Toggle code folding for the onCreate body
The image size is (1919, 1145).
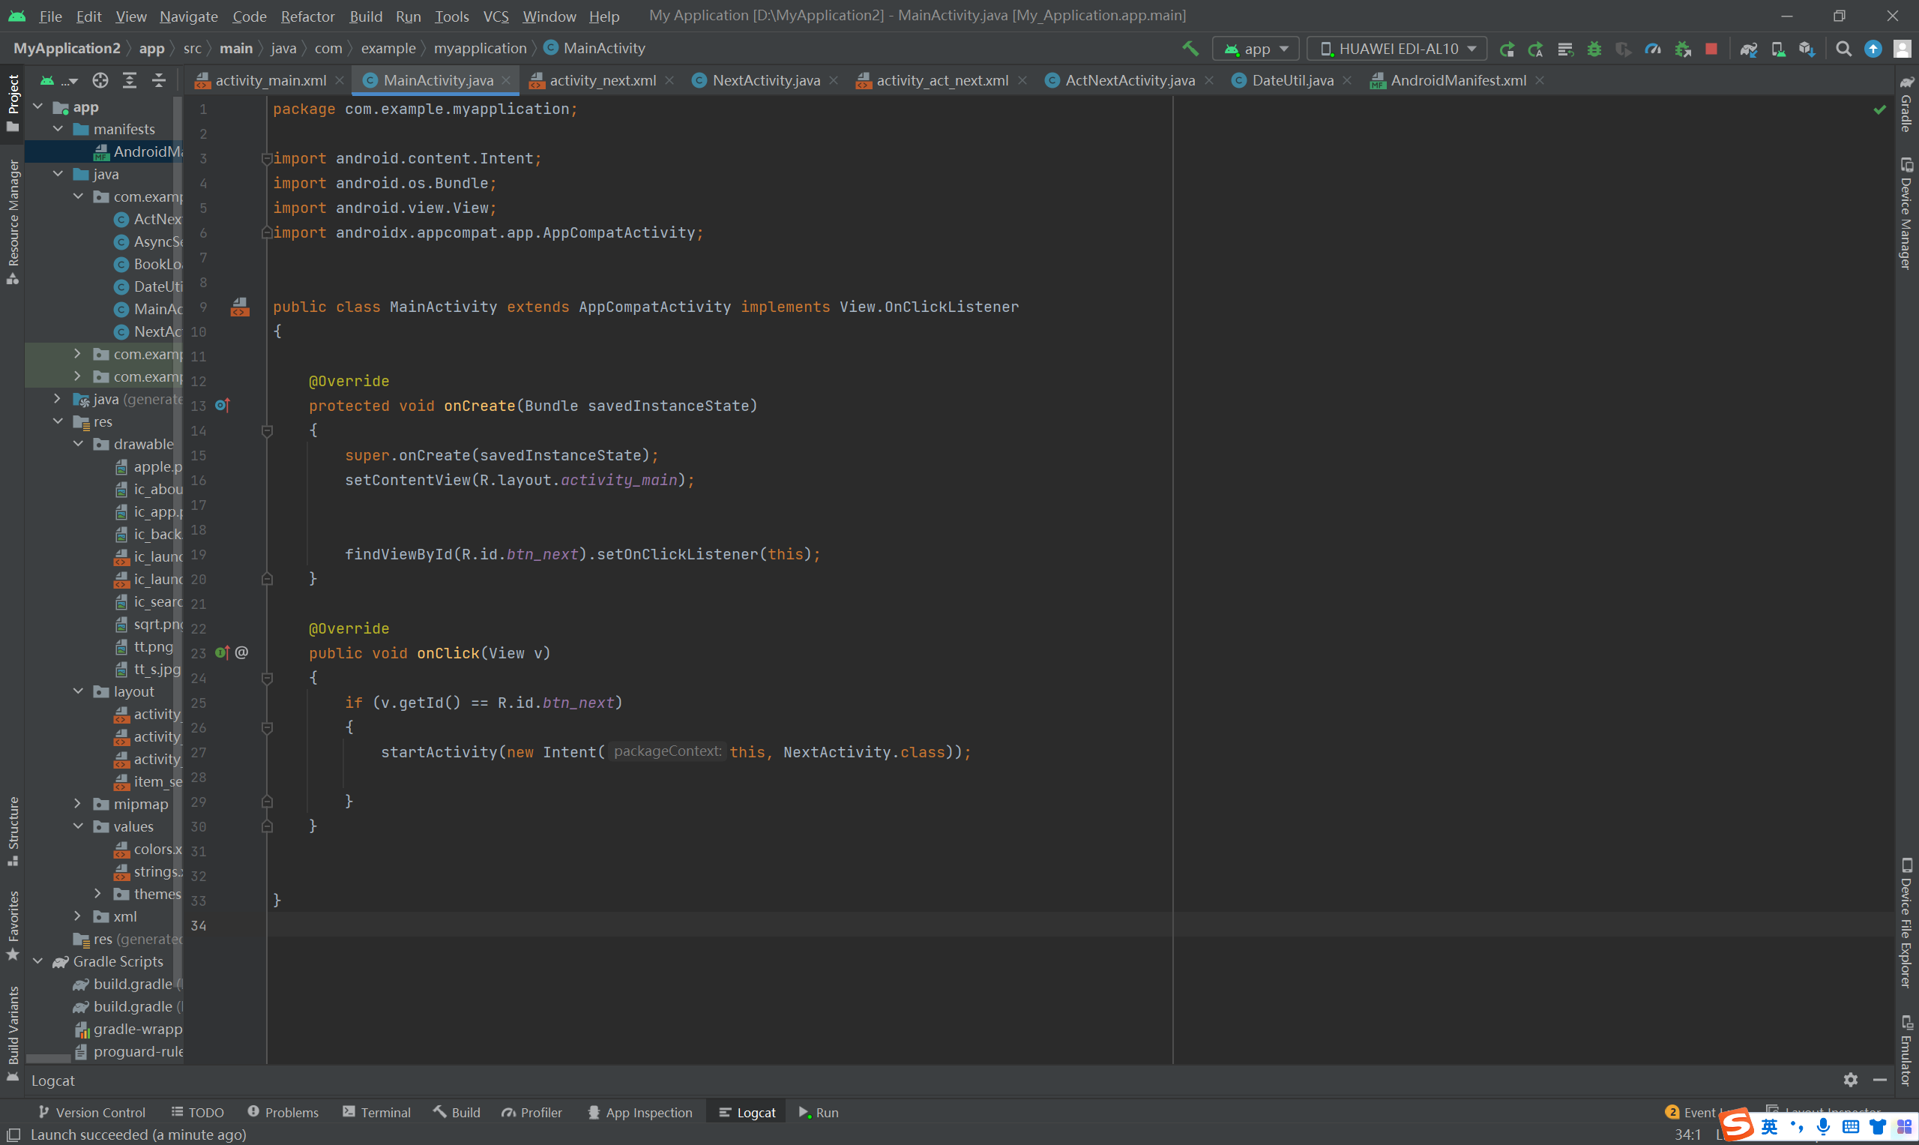pyautogui.click(x=267, y=430)
